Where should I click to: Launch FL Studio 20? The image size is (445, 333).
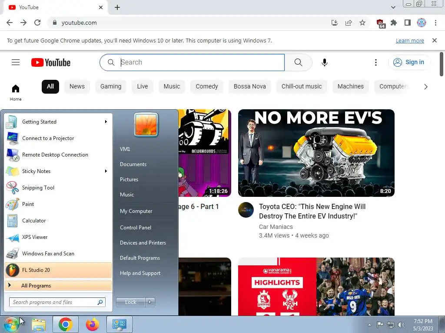[58, 270]
